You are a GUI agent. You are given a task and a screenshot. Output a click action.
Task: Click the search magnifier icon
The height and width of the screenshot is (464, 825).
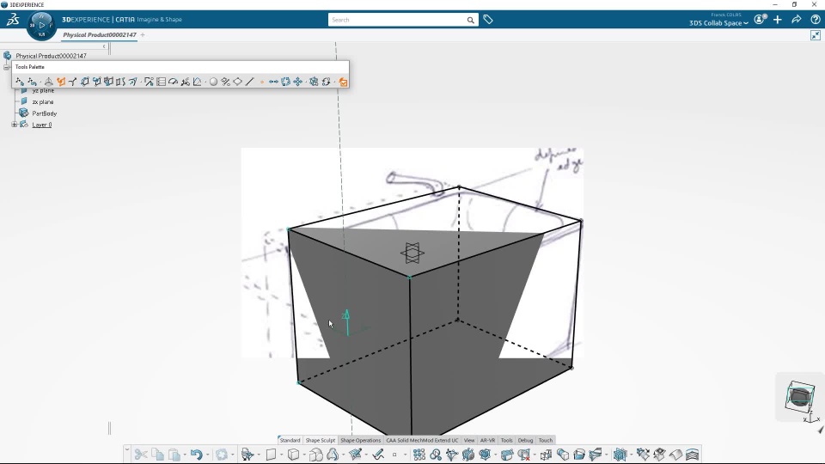(470, 20)
